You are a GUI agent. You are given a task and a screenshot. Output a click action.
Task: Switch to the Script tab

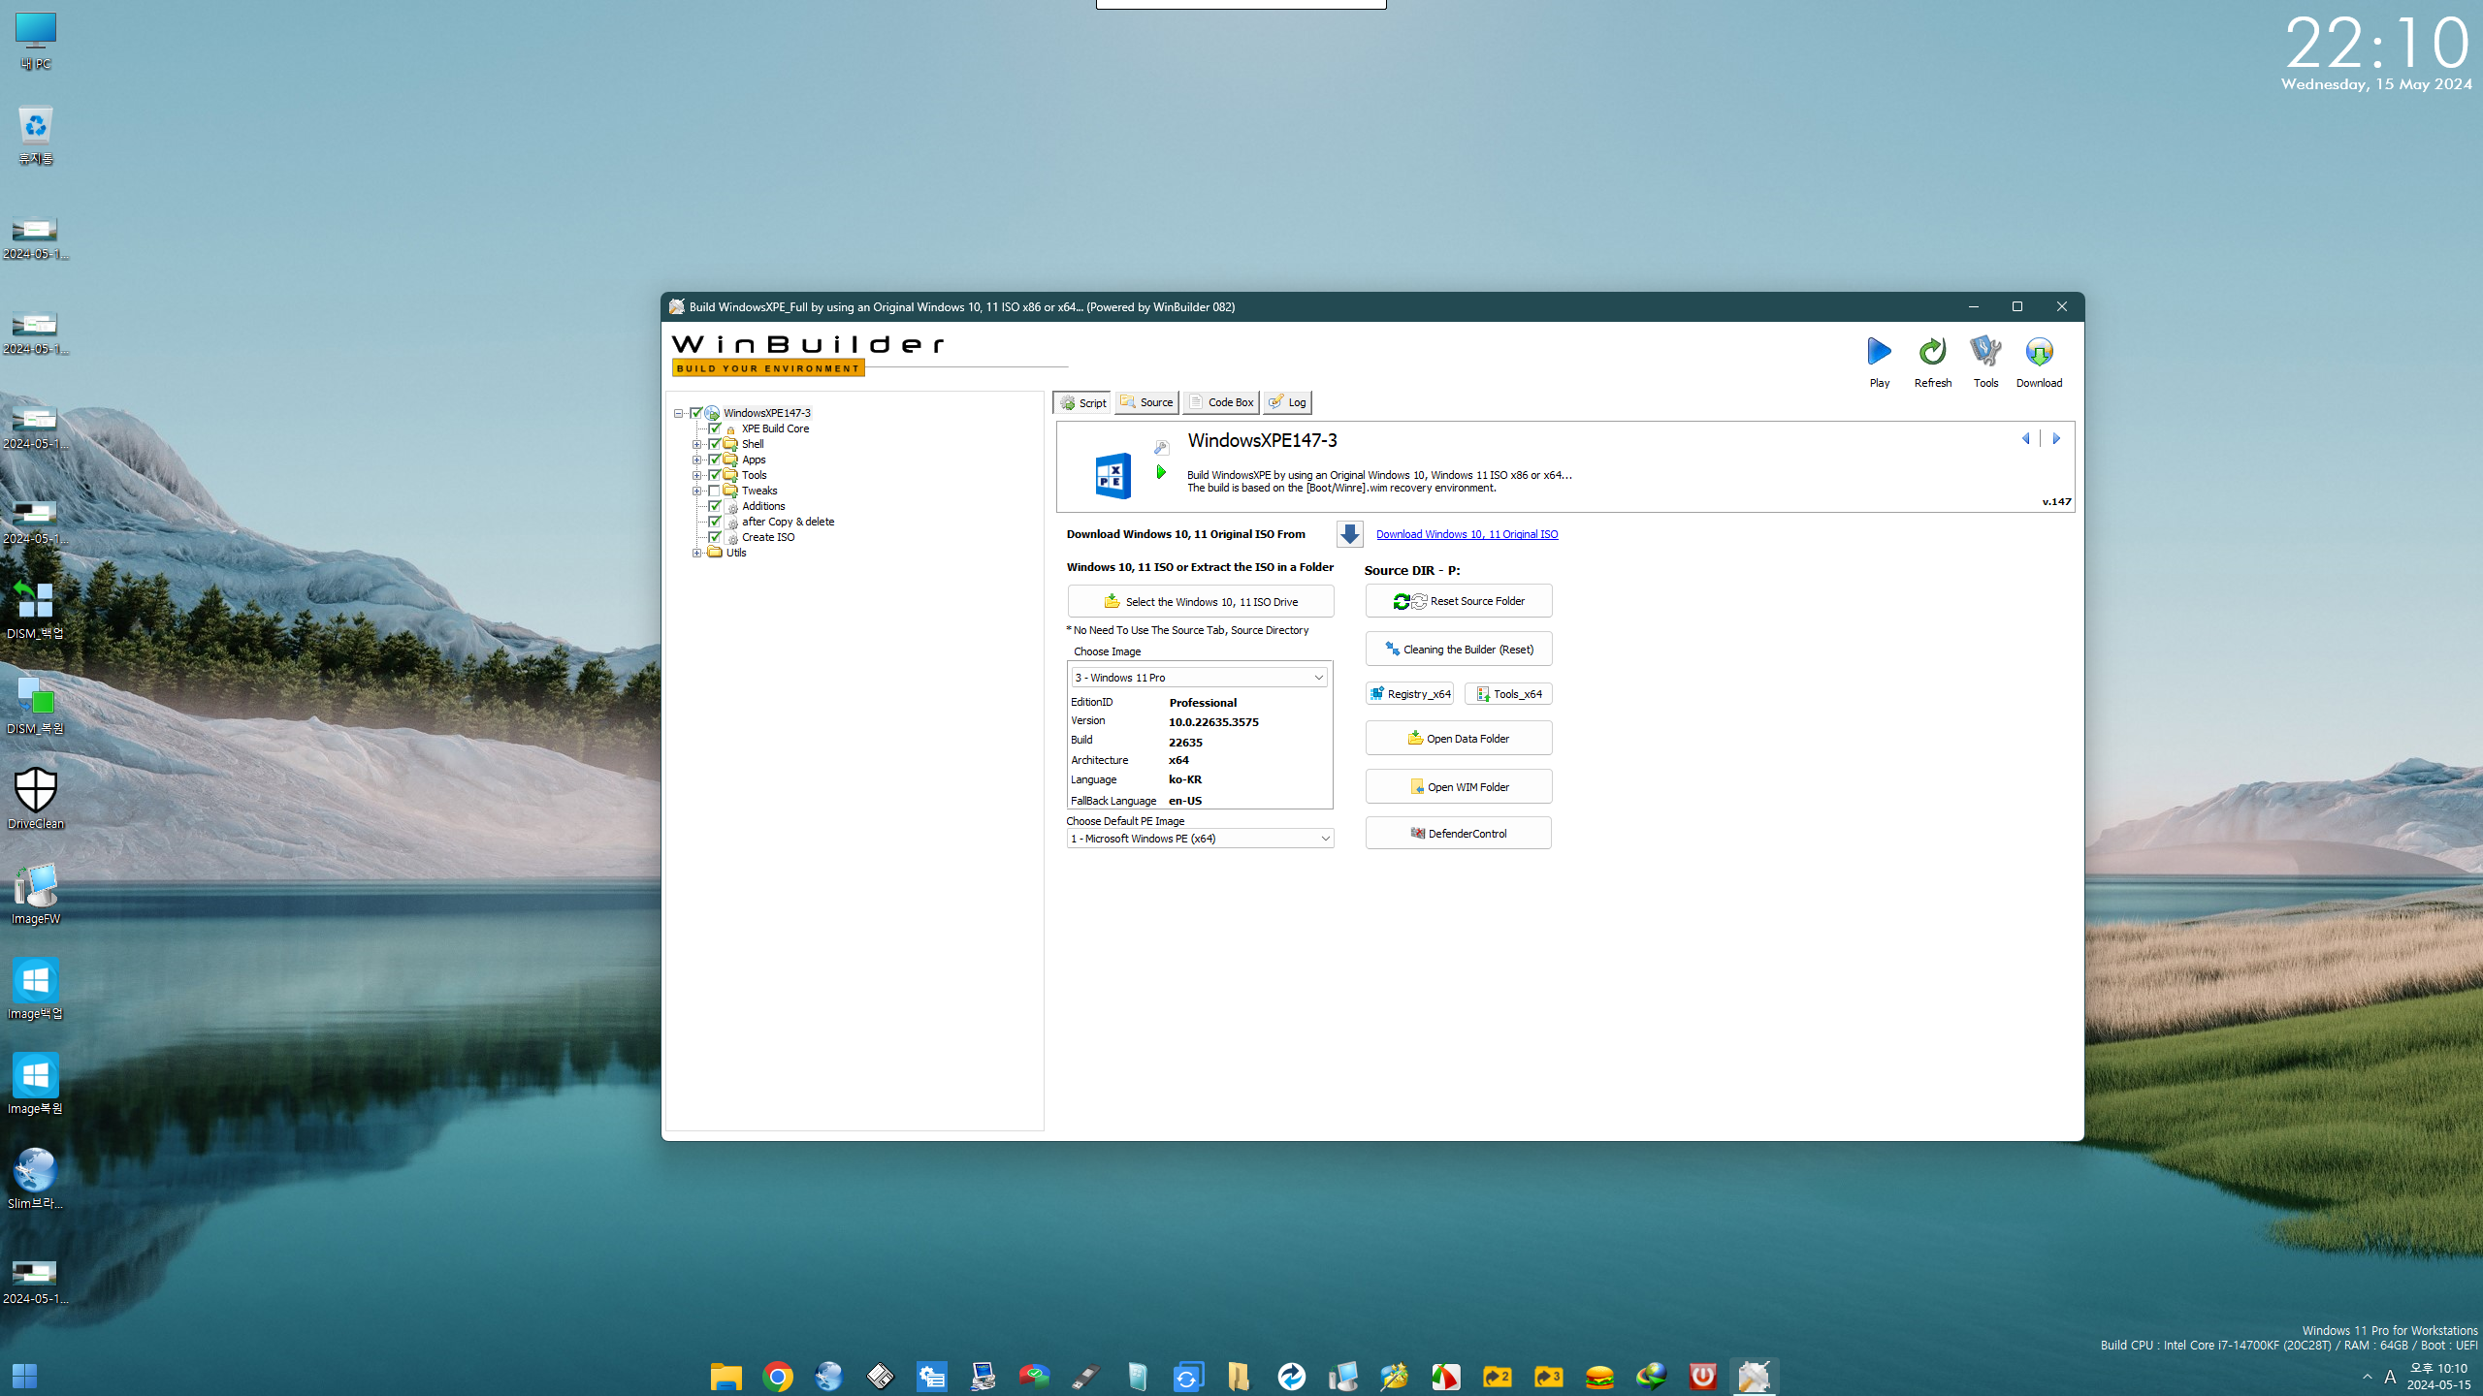pyautogui.click(x=1082, y=402)
